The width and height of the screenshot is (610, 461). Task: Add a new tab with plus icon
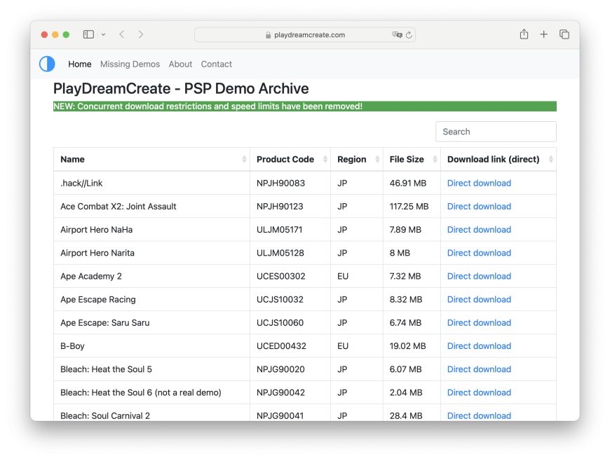[543, 34]
